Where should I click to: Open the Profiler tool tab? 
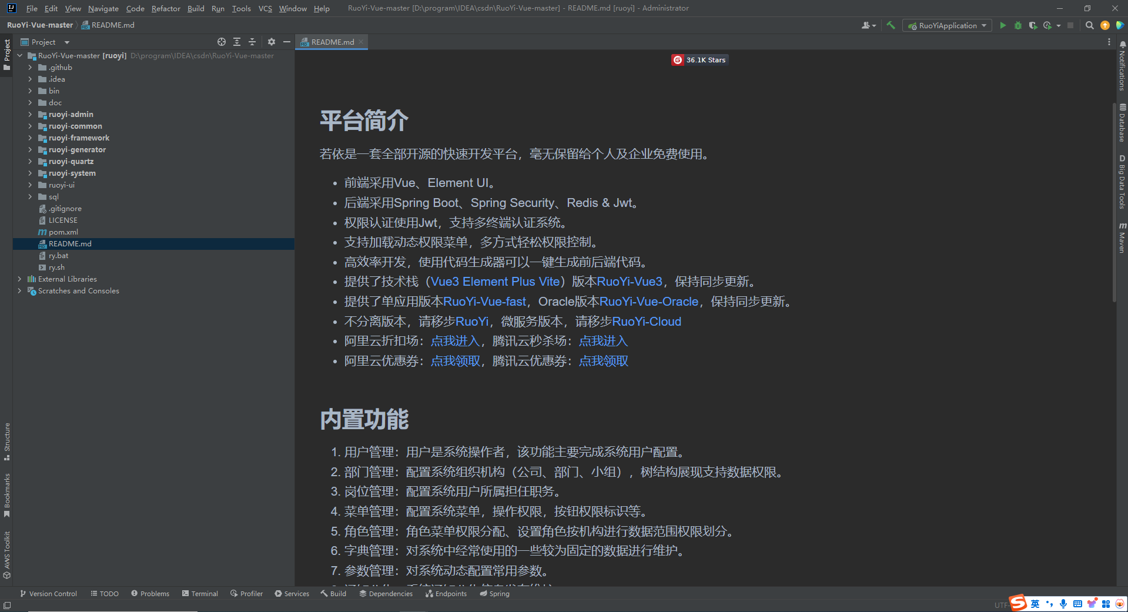(x=247, y=594)
